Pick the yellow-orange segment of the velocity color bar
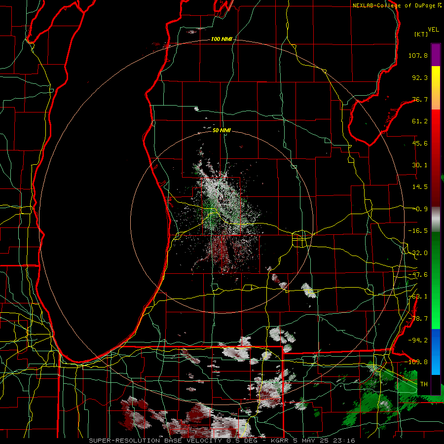Viewport: 444px width, 444px height. (x=436, y=88)
